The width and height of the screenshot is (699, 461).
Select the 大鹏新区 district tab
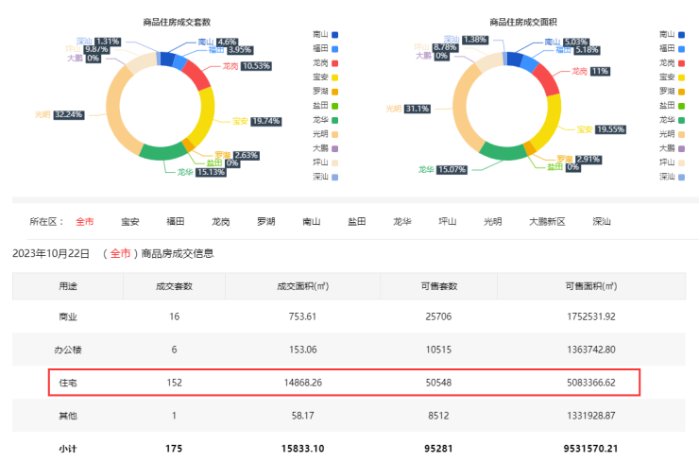[546, 221]
